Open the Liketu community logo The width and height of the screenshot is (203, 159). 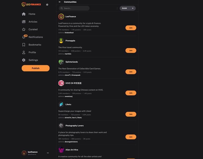(x=61, y=104)
